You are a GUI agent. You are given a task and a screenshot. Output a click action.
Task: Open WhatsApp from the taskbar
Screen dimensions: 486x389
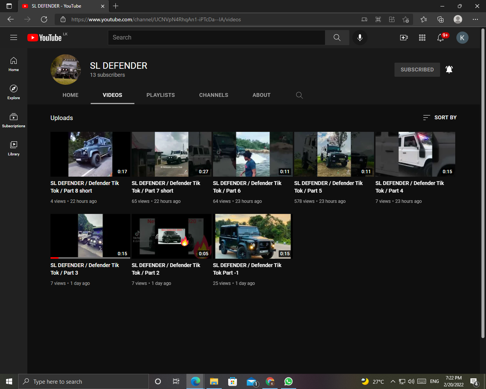[289, 381]
